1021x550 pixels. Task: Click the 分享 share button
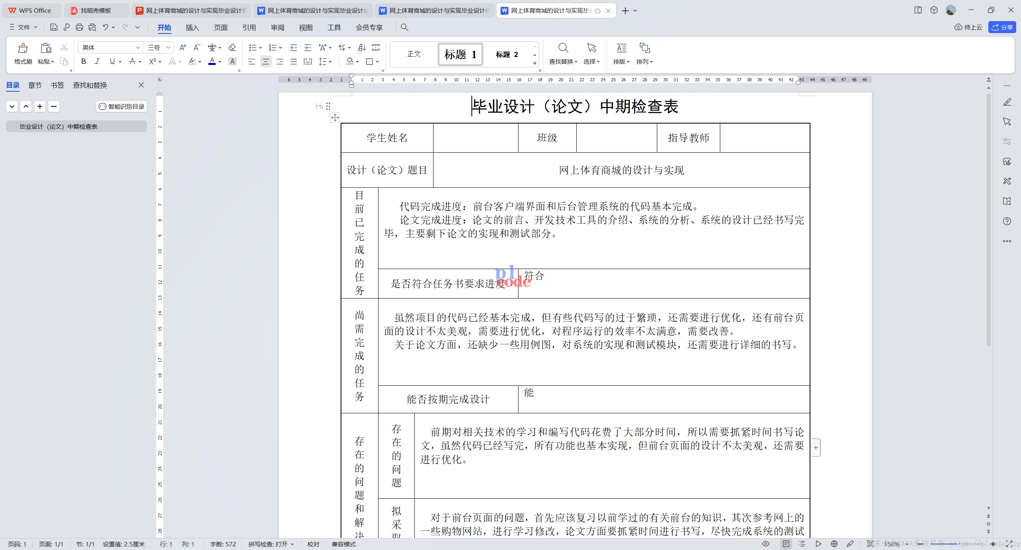[1002, 27]
